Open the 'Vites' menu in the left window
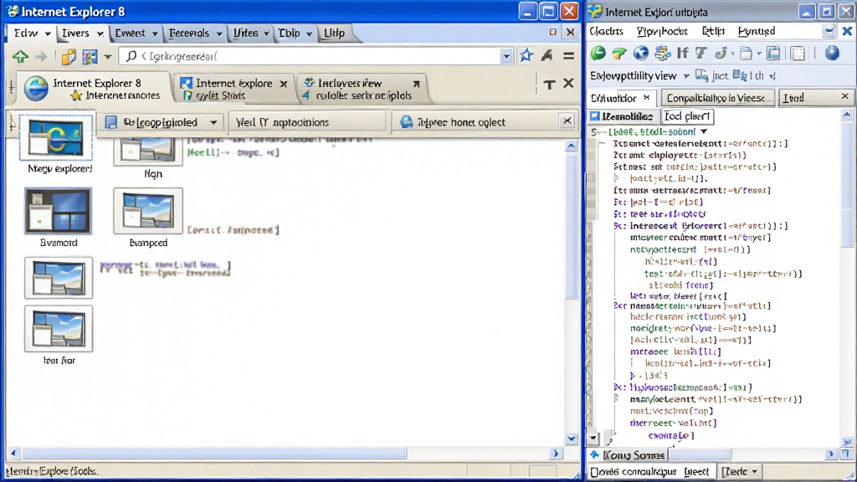 pyautogui.click(x=251, y=33)
